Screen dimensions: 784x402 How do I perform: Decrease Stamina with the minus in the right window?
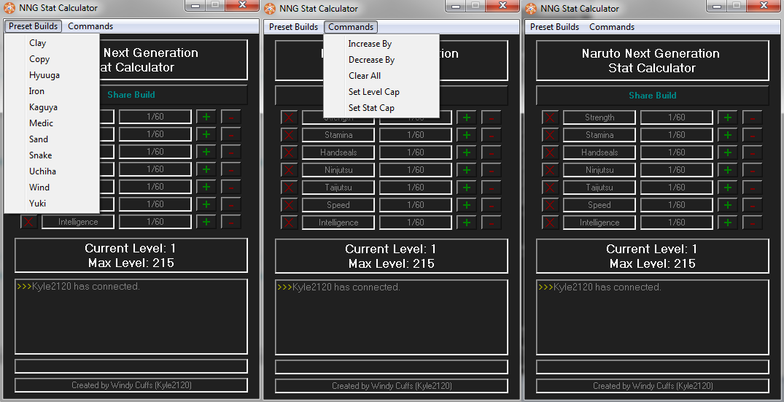(753, 135)
